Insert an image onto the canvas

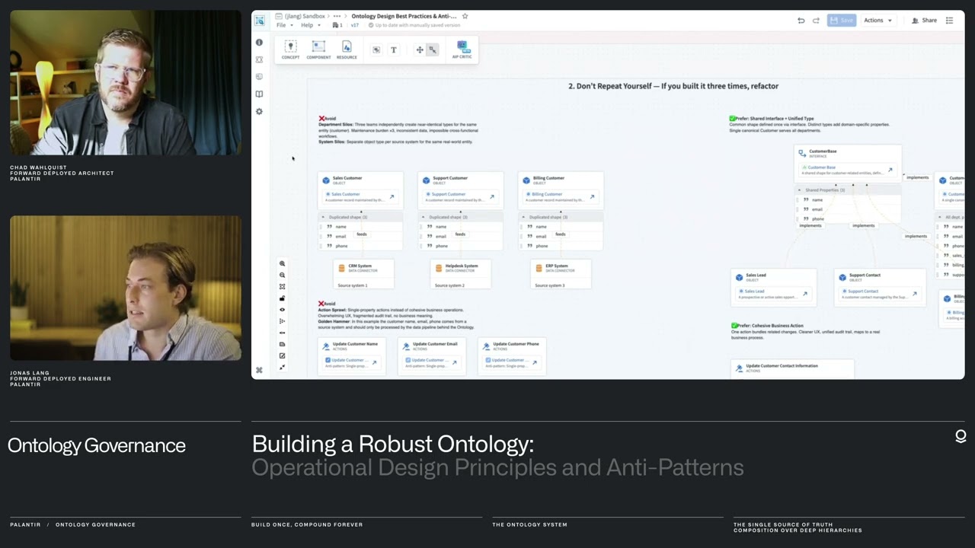pos(376,50)
